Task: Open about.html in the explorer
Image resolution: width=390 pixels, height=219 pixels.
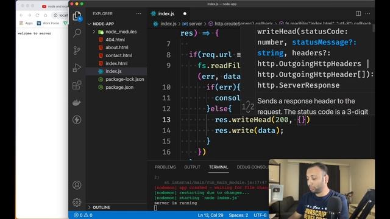Action: tap(116, 47)
